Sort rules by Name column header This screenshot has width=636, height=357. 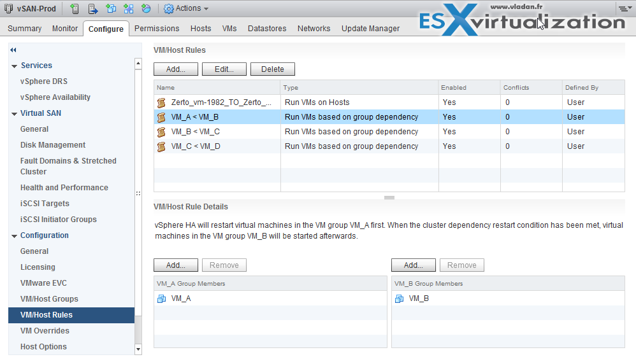(217, 88)
